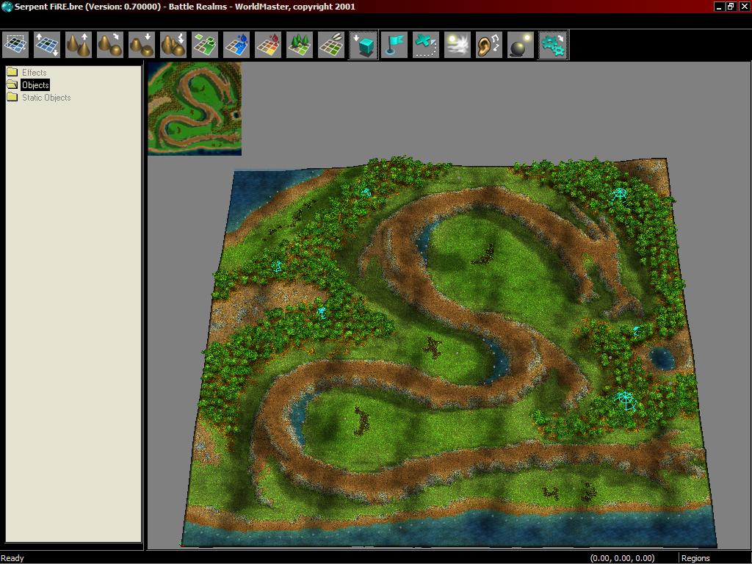This screenshot has height=564, width=752.
Task: Pick the forest trees placement tool
Action: pyautogui.click(x=300, y=45)
